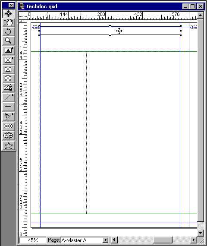Viewport: 207px width, 246px height.
Task: Select the Item mover tool
Action: tap(9, 14)
